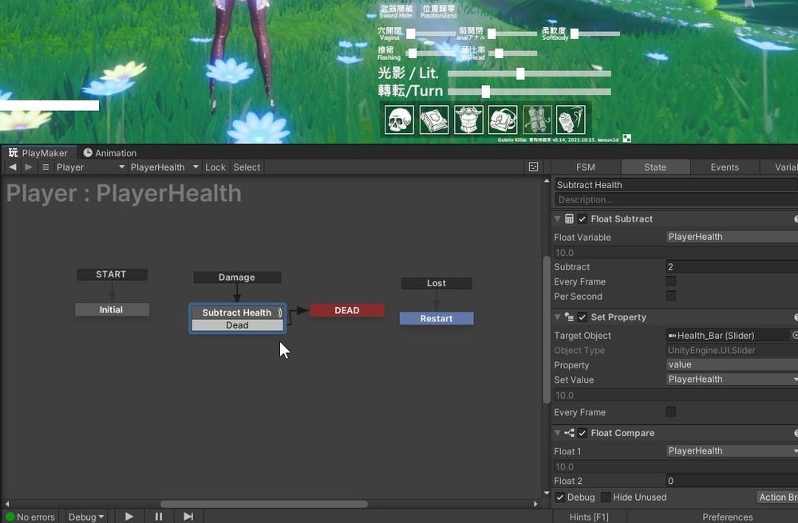Click the book item icon in the hotbar
Screen dimensions: 798x523
click(433, 118)
